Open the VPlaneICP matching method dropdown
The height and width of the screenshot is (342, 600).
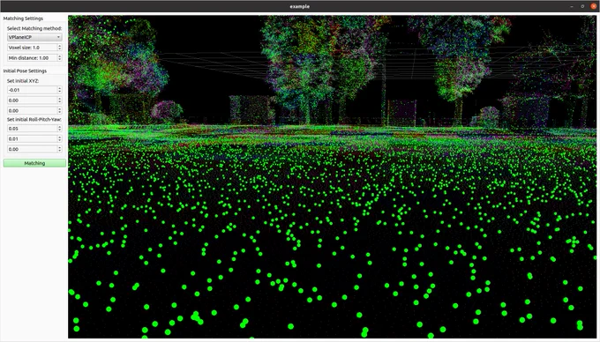pyautogui.click(x=34, y=37)
